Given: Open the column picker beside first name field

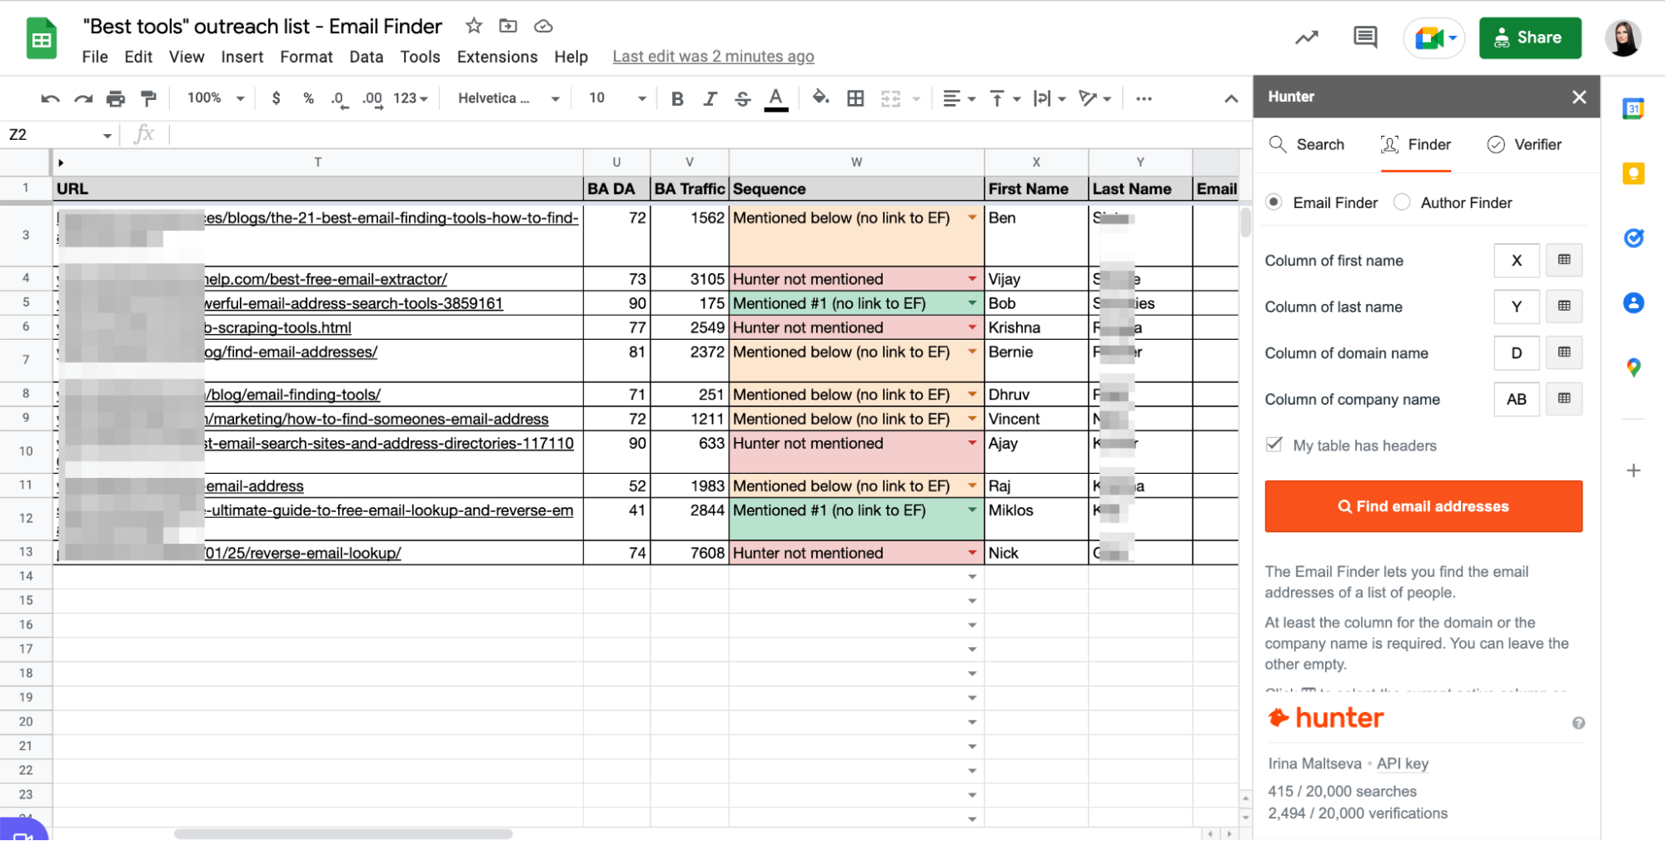Looking at the screenshot, I should [x=1563, y=260].
